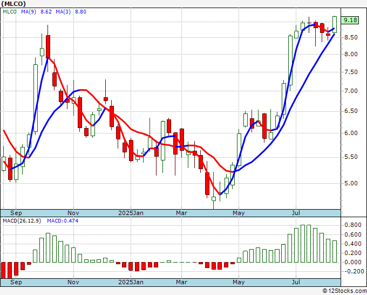Screen dimensions: 367x295
Task: Click Mar on the price chart time axis
Action: coord(182,213)
